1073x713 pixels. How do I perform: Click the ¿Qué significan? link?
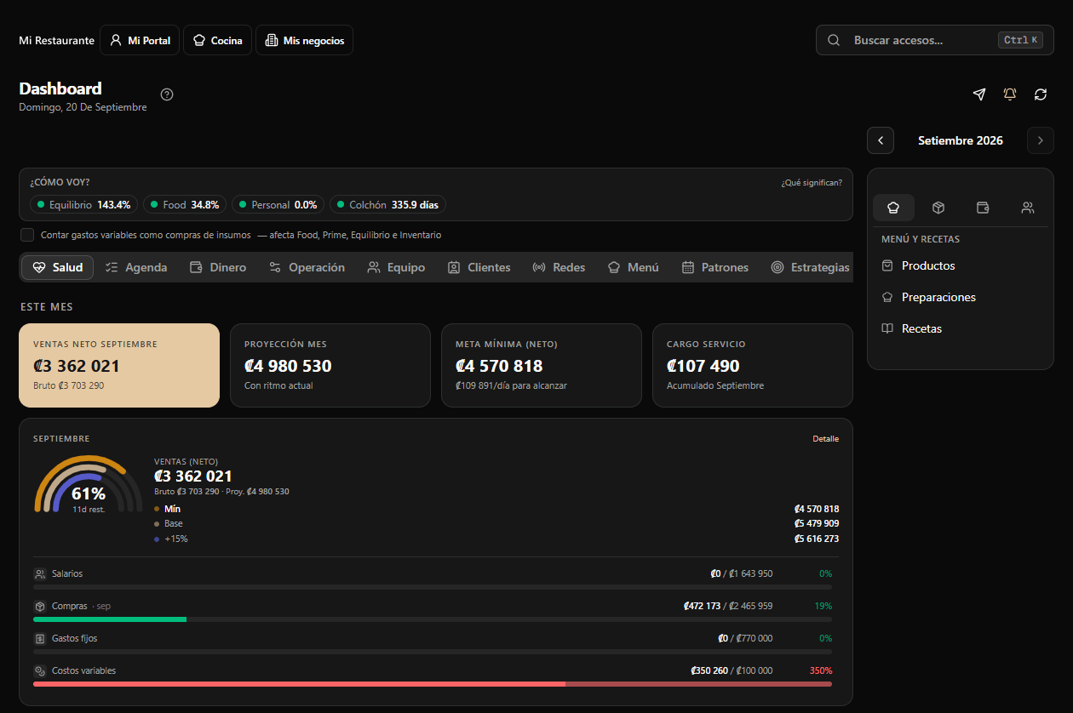[812, 183]
